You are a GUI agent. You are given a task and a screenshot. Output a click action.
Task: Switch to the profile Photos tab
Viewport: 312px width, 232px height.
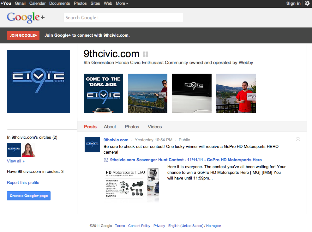coord(132,127)
